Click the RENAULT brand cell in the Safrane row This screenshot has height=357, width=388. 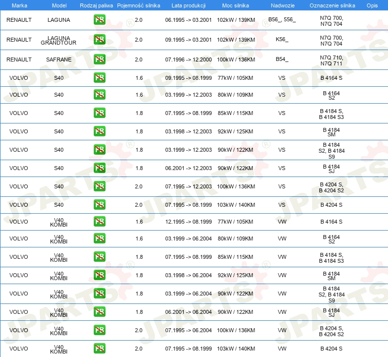(x=19, y=59)
